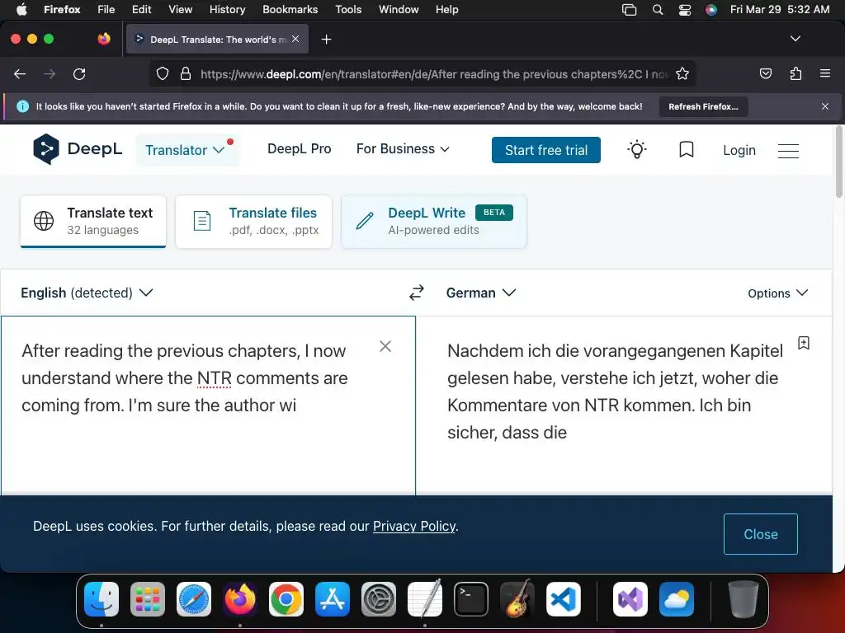Open Pocket save icon
Viewport: 845px width, 633px height.
coord(765,73)
